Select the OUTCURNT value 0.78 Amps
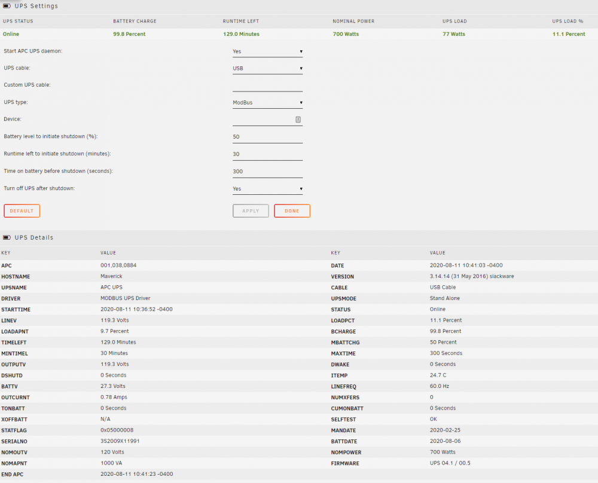The width and height of the screenshot is (598, 483). coord(114,398)
